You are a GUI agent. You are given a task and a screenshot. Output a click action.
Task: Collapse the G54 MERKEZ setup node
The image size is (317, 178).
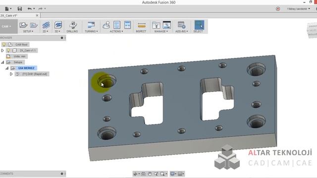7,68
